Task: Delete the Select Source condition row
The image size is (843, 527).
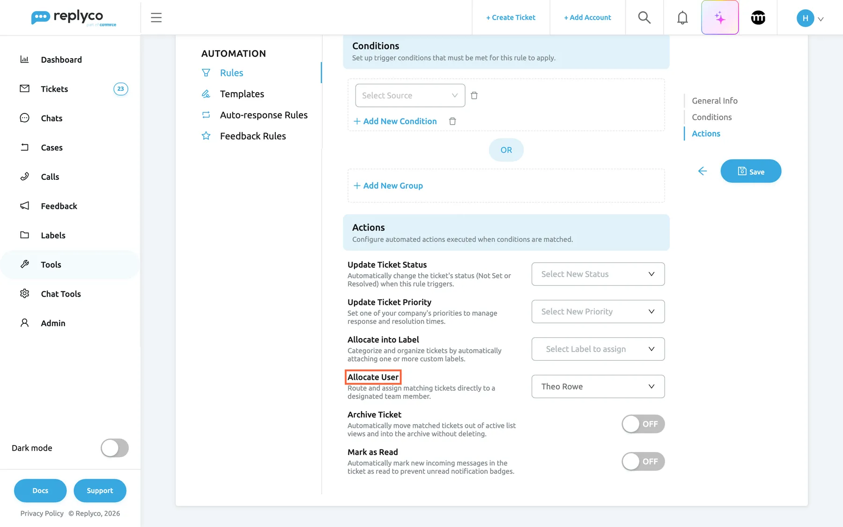Action: [x=474, y=96]
